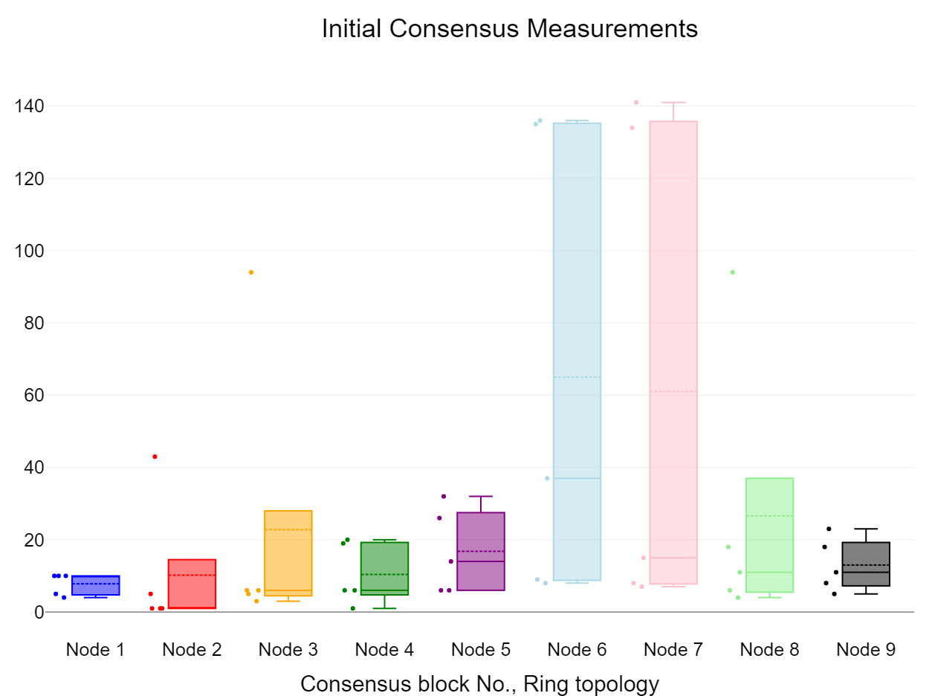
Task: Click the light green outlier point near 94
Action: click(733, 272)
